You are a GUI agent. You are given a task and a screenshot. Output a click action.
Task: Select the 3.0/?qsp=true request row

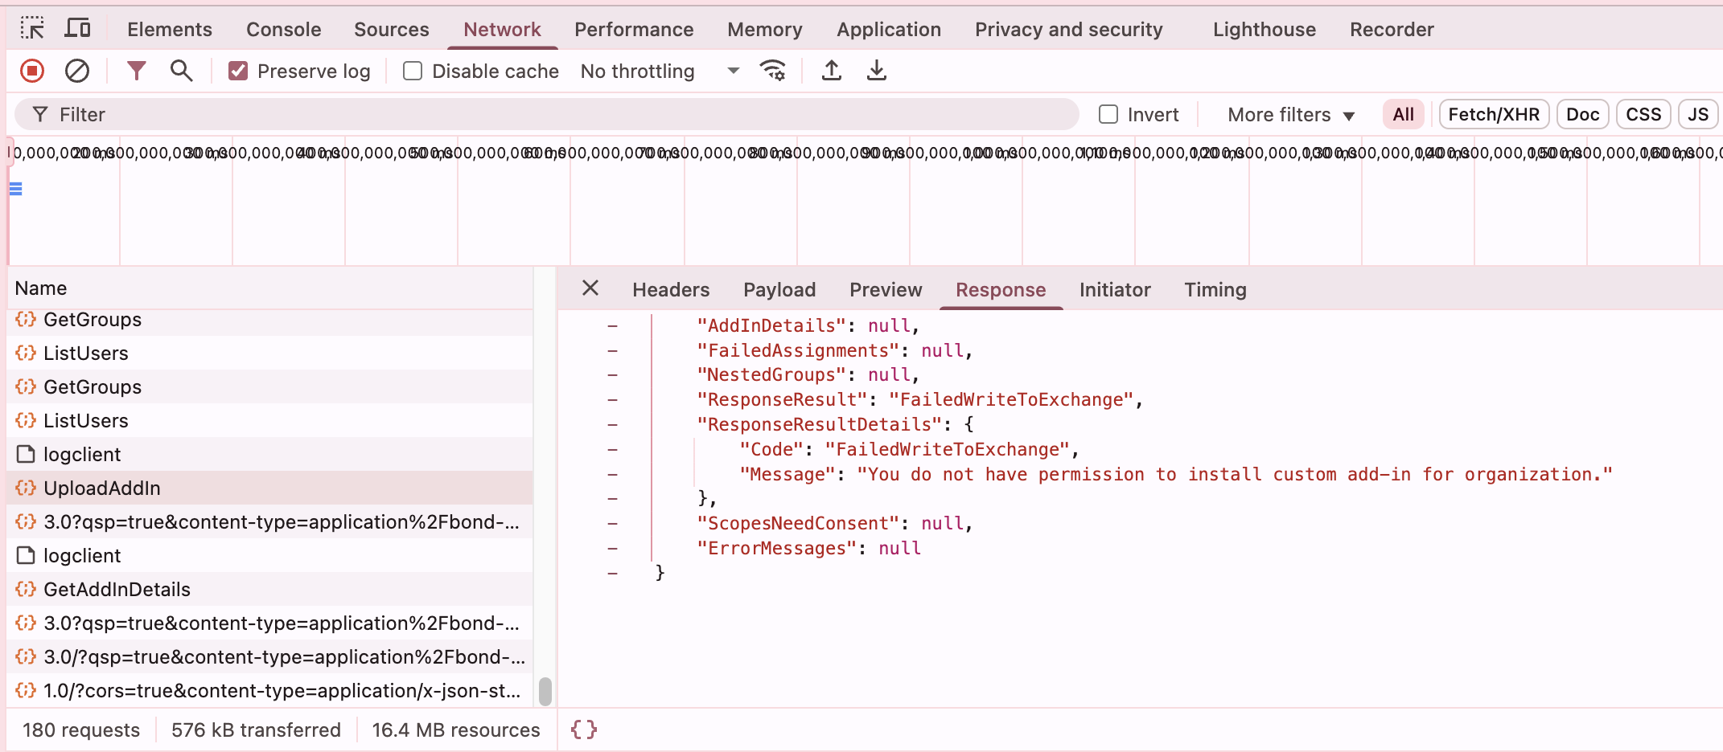[269, 656]
